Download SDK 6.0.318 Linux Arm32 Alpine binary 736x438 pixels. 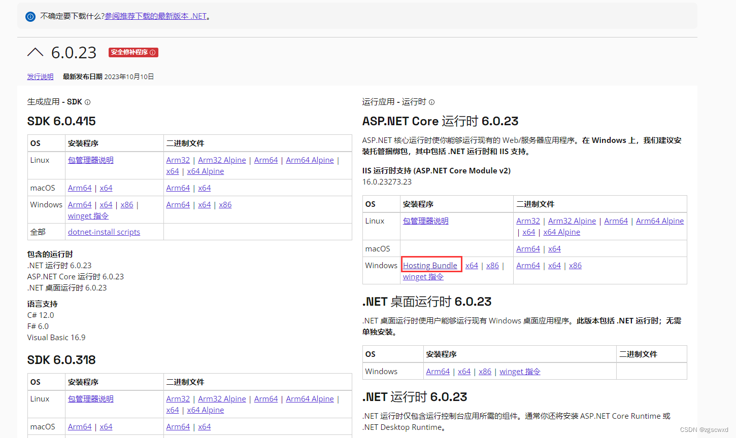pos(222,398)
